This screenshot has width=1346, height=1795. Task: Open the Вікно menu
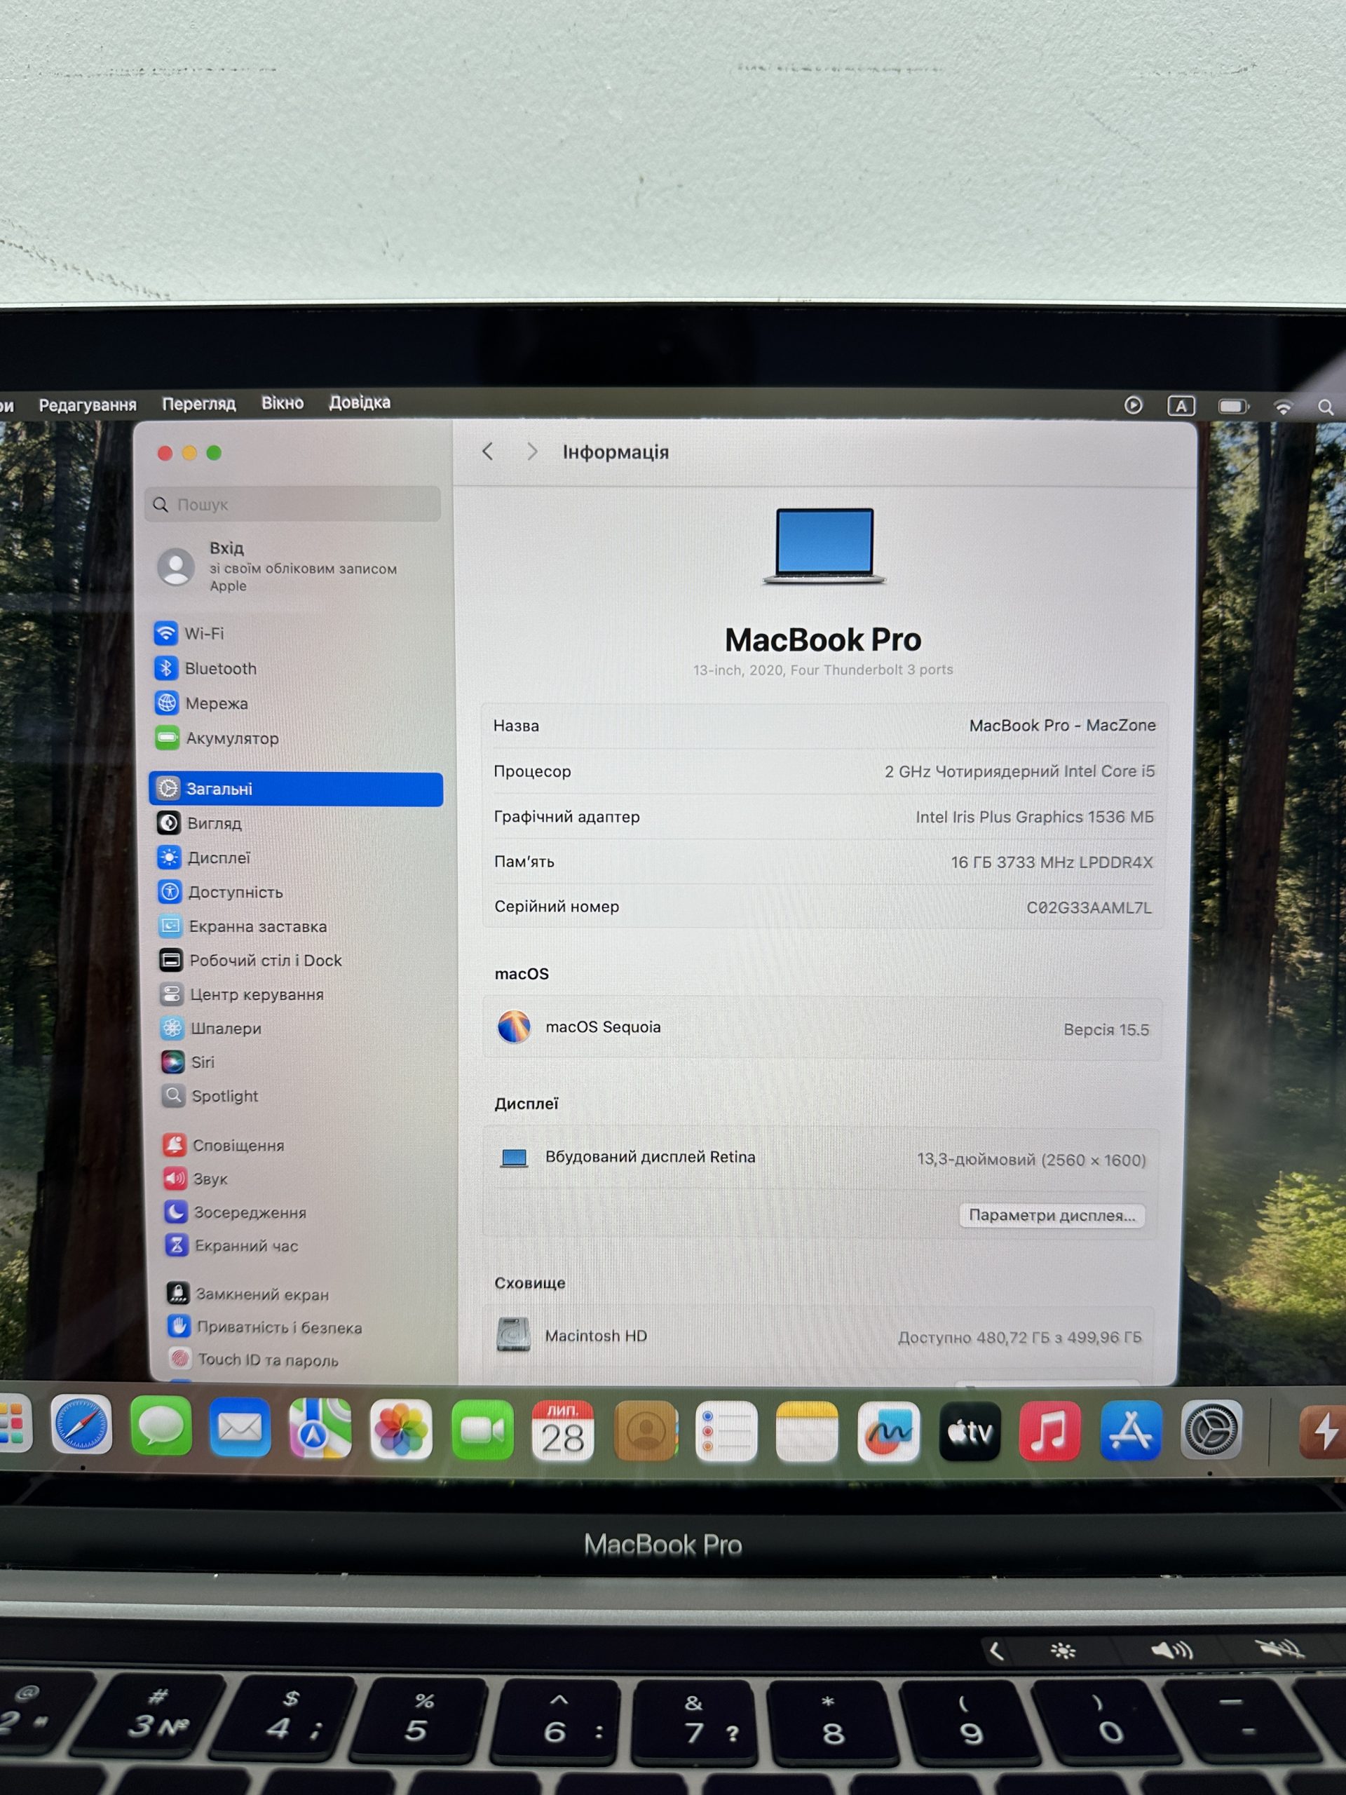(283, 403)
